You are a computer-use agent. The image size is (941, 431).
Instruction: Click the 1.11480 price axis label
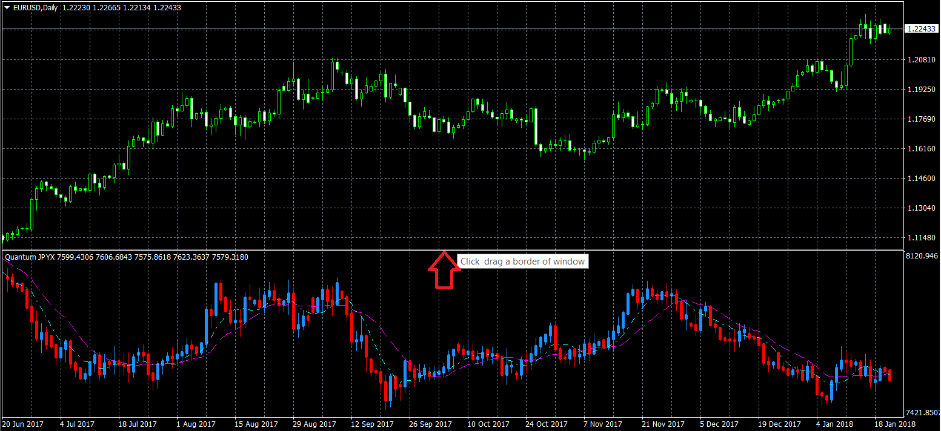coord(920,238)
